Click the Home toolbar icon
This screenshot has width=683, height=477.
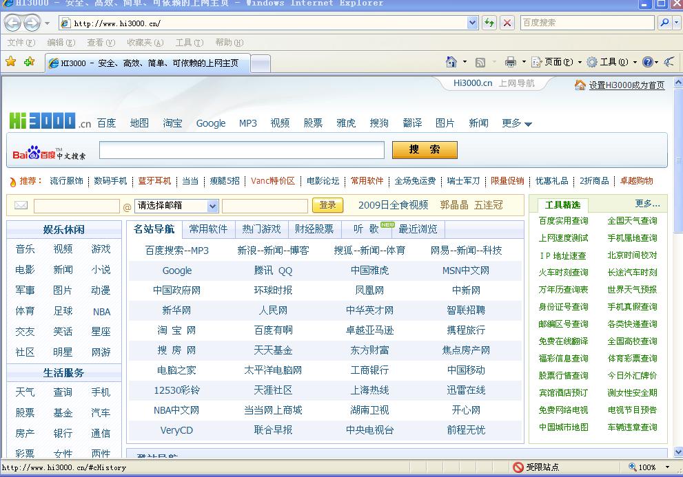[451, 62]
